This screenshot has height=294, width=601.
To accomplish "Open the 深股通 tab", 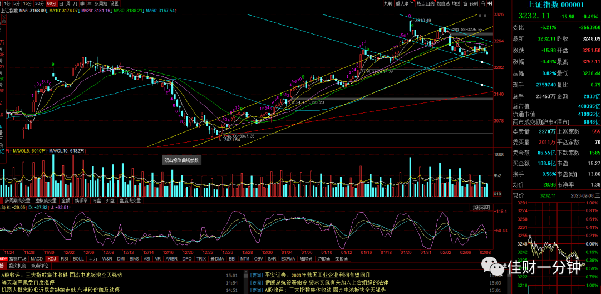I will coord(341,259).
